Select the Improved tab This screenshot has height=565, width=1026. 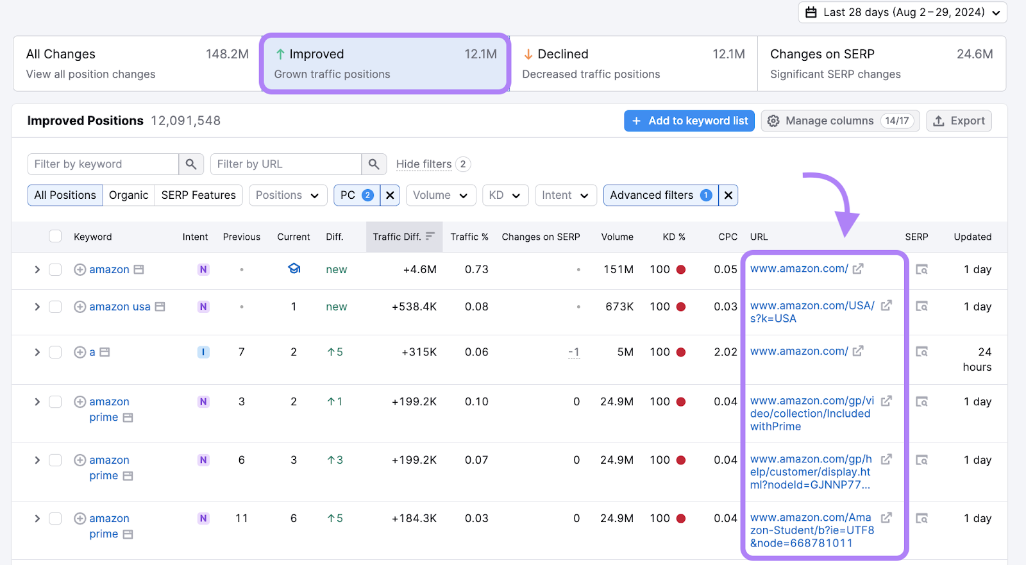pos(385,63)
